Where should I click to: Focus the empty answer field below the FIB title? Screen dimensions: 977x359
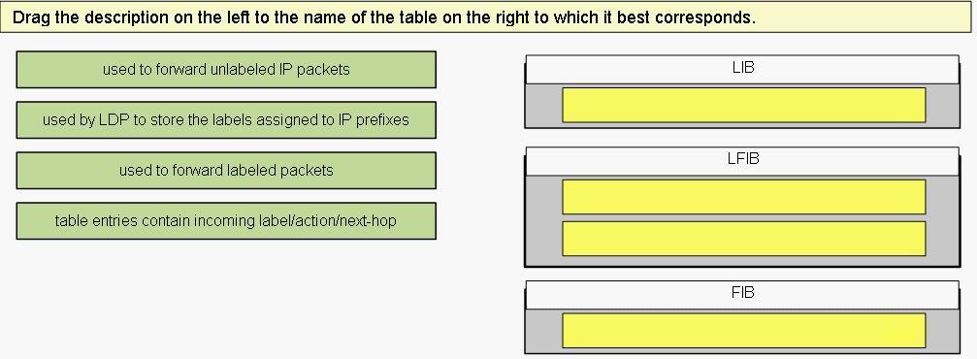(743, 330)
